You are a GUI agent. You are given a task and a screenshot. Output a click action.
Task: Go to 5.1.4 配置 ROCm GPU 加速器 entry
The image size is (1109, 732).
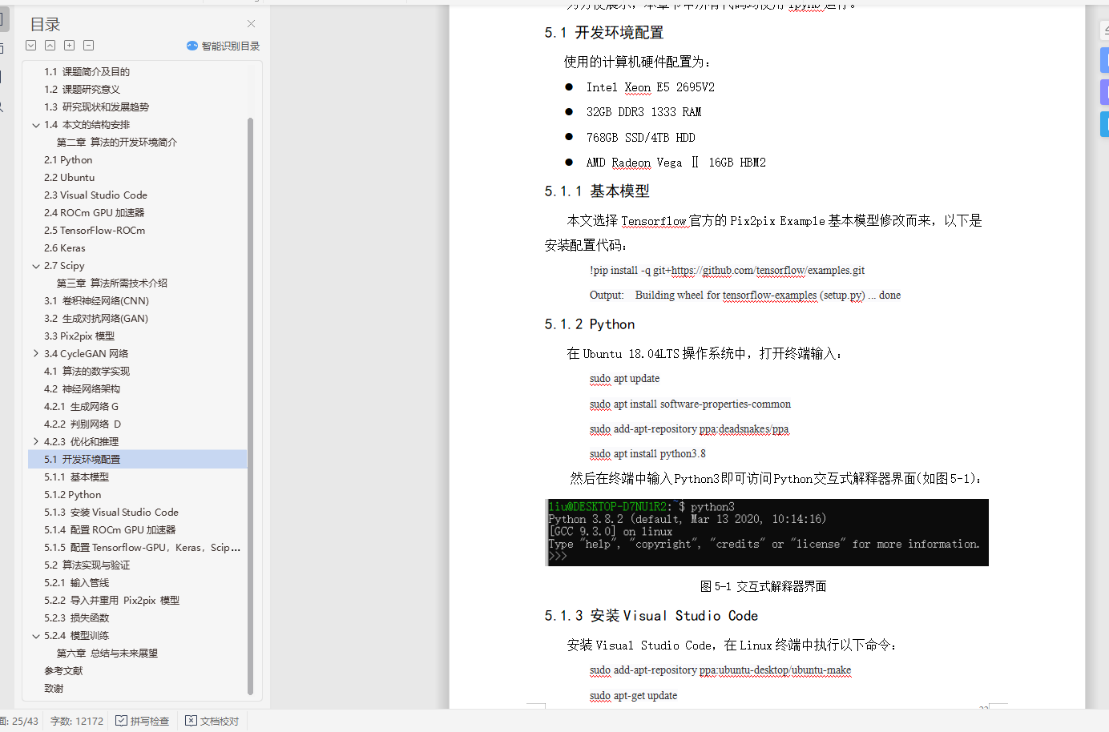[x=110, y=530]
